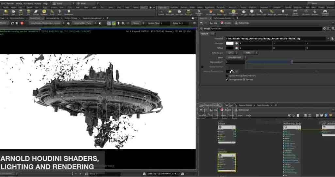
Task: Click the Mipmap Bias slider handle
Action: (292, 62)
